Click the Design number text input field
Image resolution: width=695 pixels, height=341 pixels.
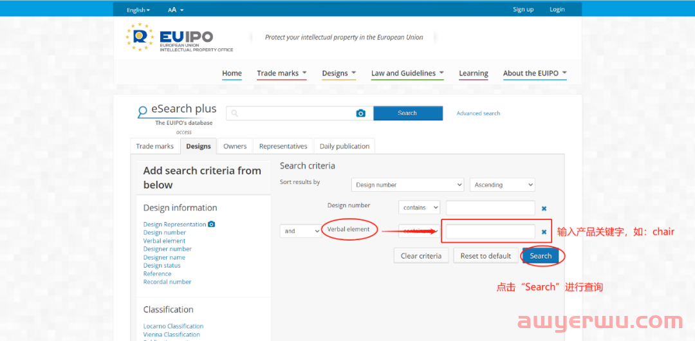[x=490, y=208]
